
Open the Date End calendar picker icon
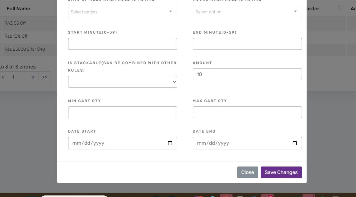(294, 143)
